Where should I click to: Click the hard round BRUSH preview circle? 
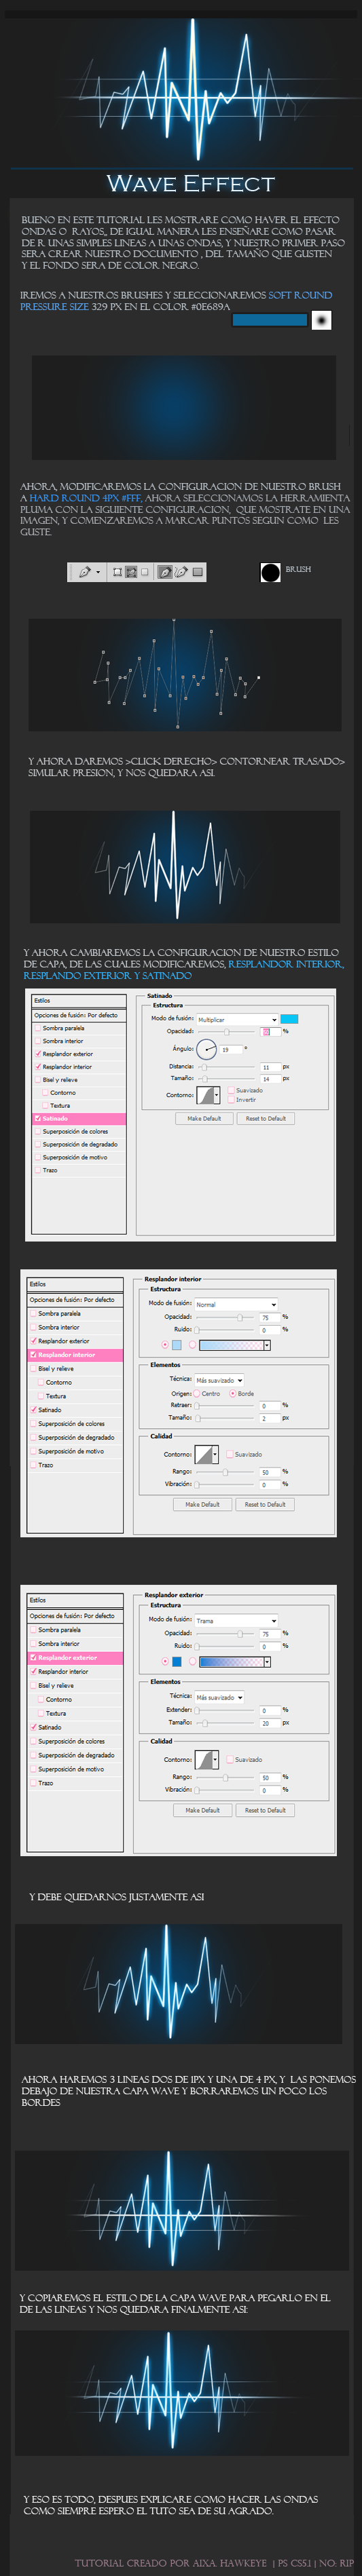270,572
